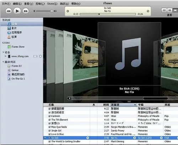The image size is (178, 145).
Task: Switch to Cover Flow view button
Action: (175, 10)
